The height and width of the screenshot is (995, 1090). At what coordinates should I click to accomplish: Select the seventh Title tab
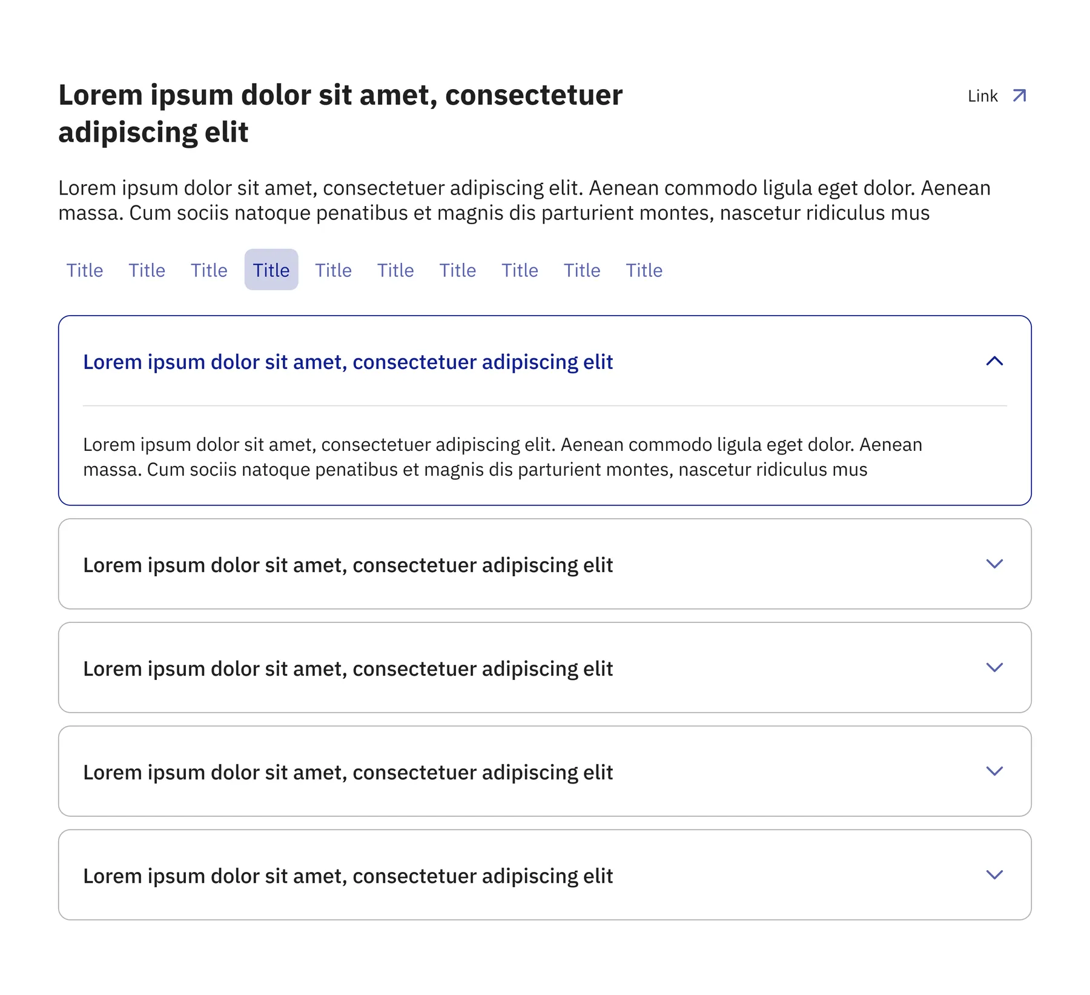coord(458,270)
